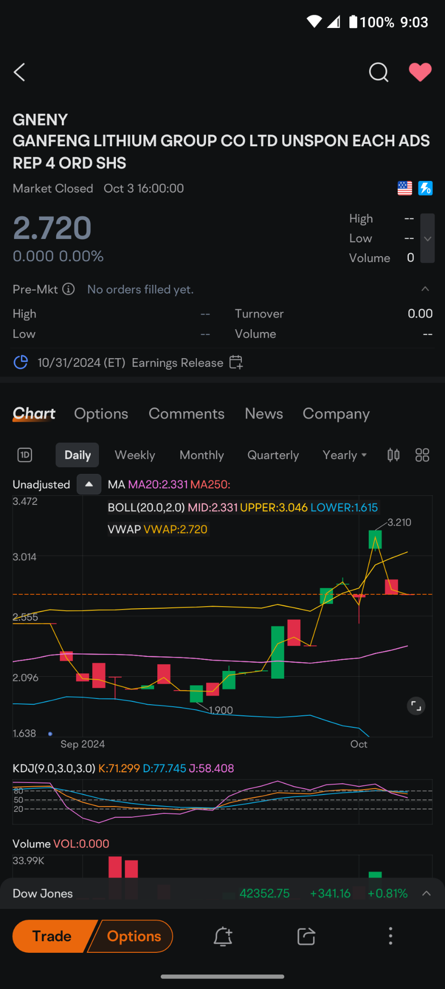The width and height of the screenshot is (445, 989).
Task: Tap the orange Trade button
Action: [x=52, y=936]
